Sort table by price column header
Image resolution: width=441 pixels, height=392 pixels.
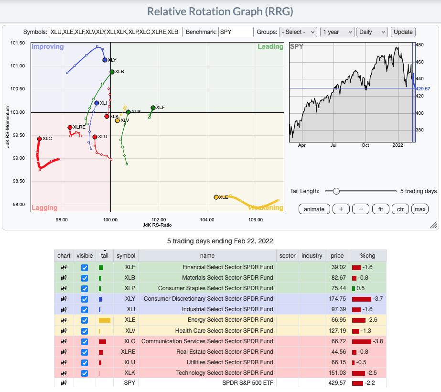[337, 256]
